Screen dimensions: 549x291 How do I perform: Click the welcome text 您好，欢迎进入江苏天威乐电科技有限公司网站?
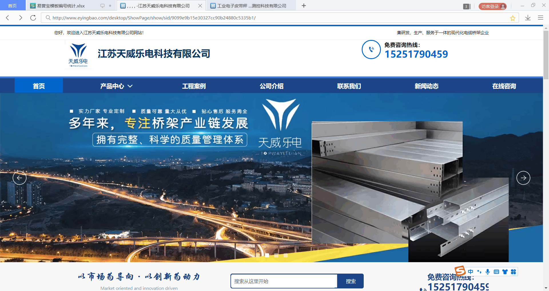tap(99, 33)
